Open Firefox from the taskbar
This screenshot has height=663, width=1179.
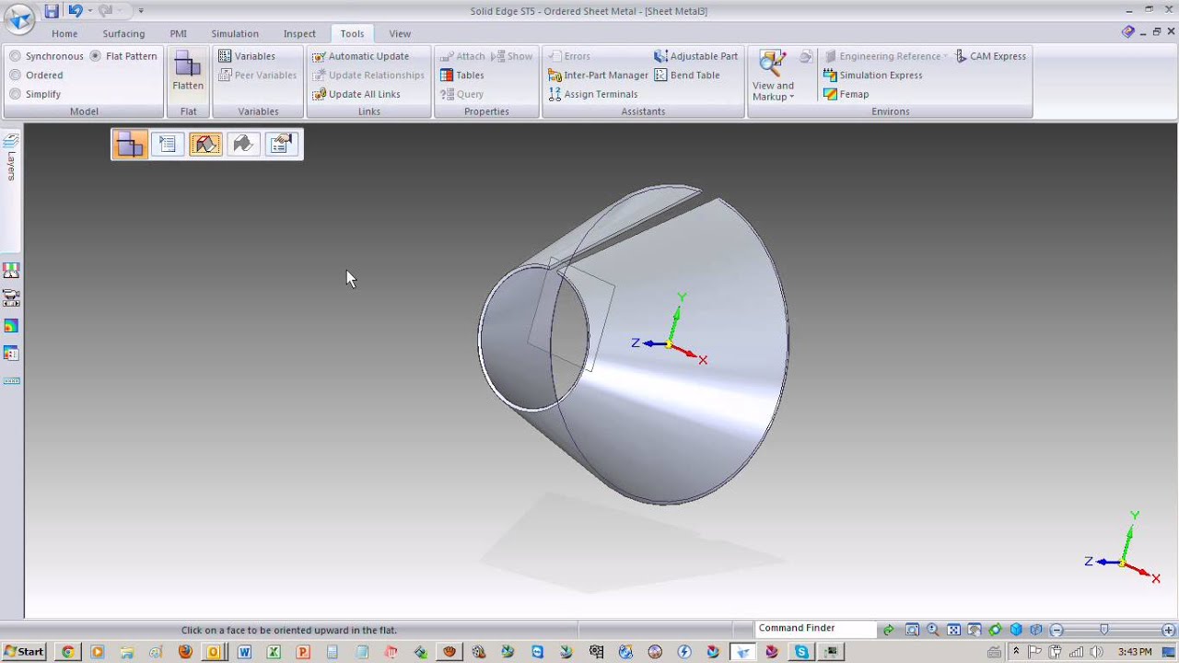point(185,651)
